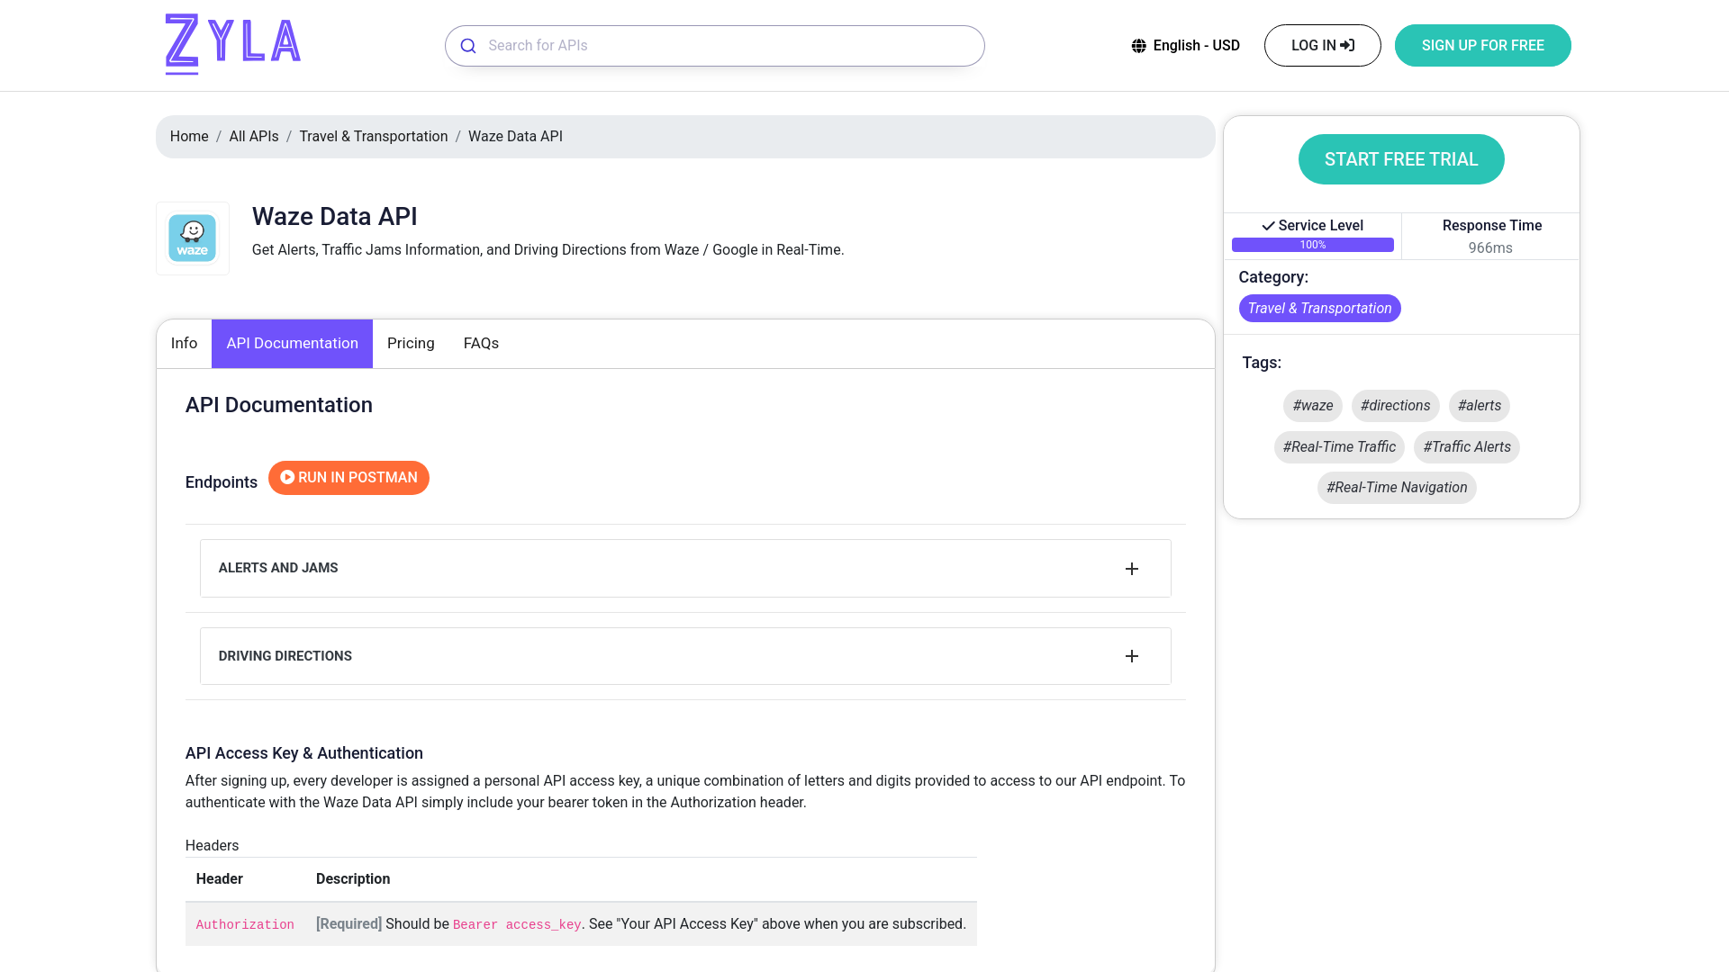Click the LOG IN button
Screen dimensions: 1729x972
pos(1322,46)
